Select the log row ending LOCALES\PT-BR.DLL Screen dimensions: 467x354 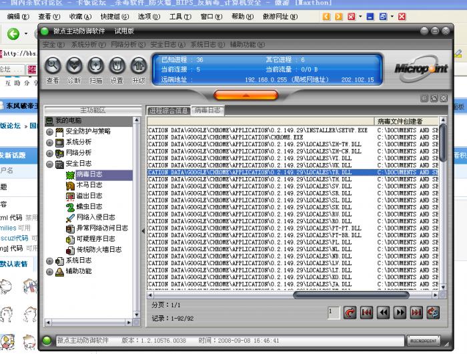pyautogui.click(x=293, y=235)
